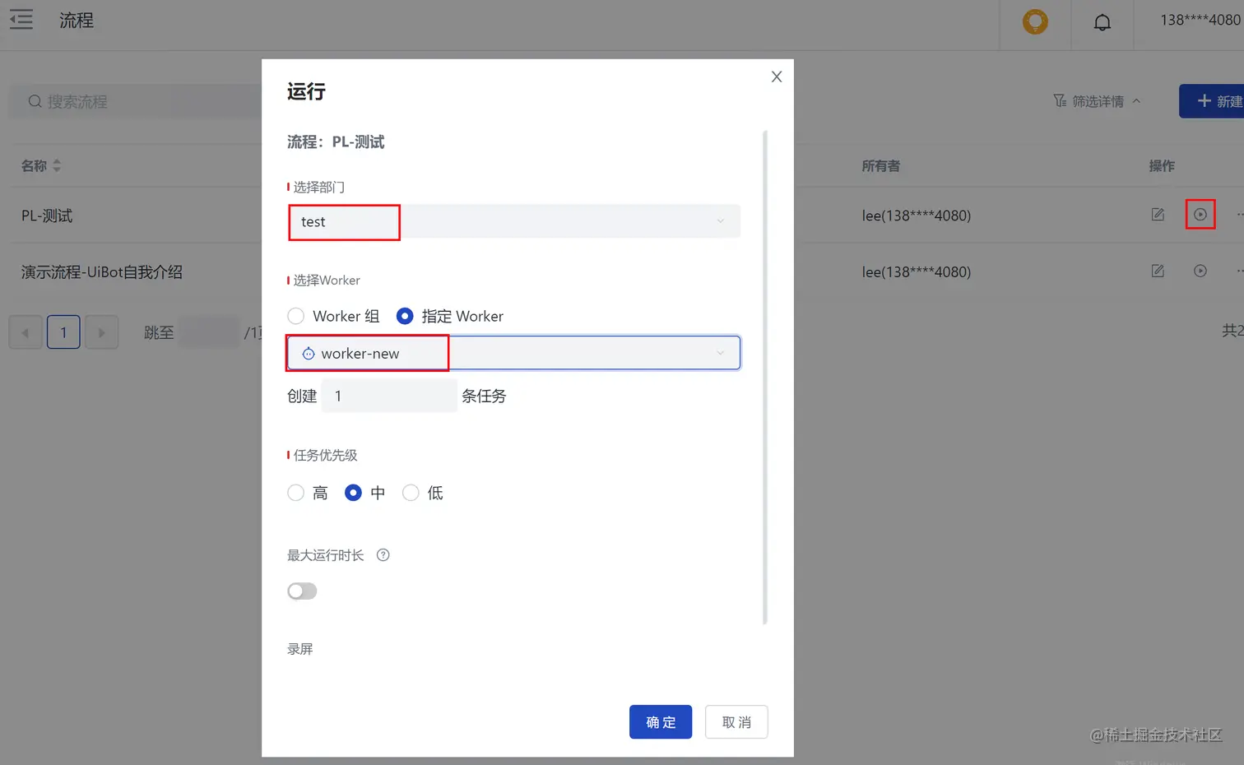Click the 确定 button
Screen dimensions: 1244x765
point(661,722)
